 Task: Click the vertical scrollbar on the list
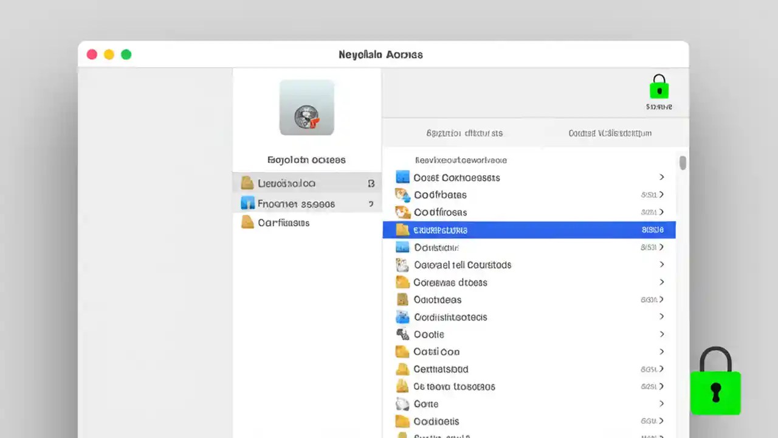[x=682, y=163]
